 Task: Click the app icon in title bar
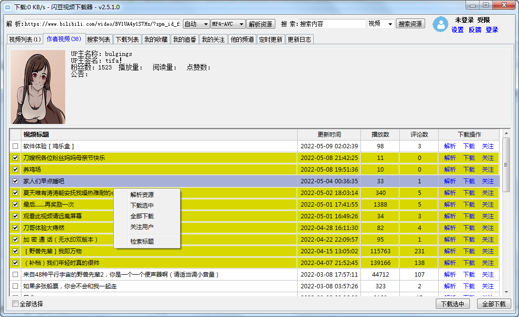pos(7,7)
